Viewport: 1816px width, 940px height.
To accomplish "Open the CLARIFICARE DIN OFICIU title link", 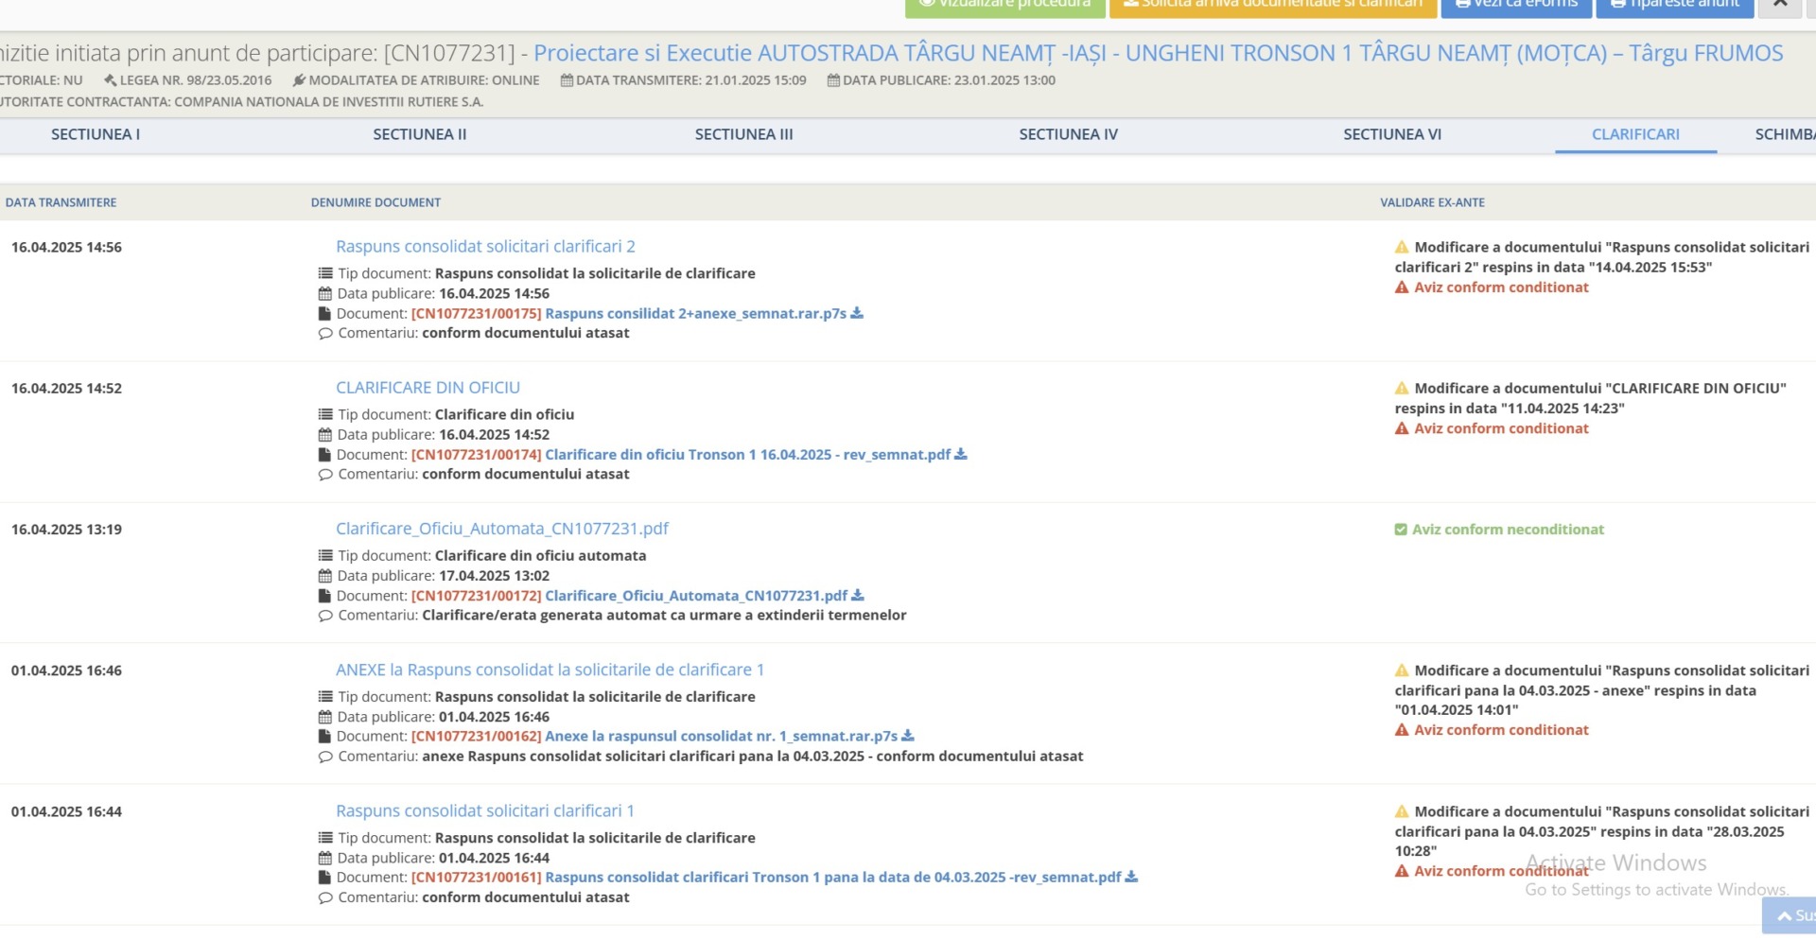I will 428,387.
